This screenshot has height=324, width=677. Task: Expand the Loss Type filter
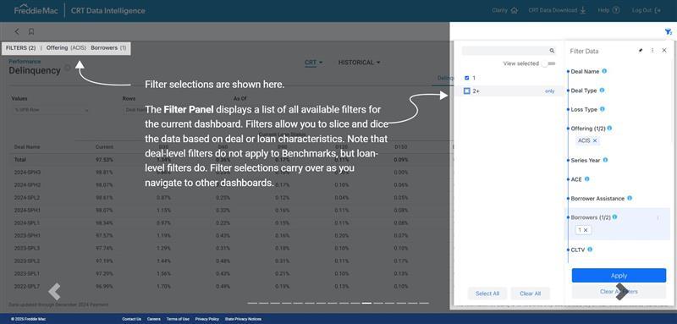click(x=584, y=110)
